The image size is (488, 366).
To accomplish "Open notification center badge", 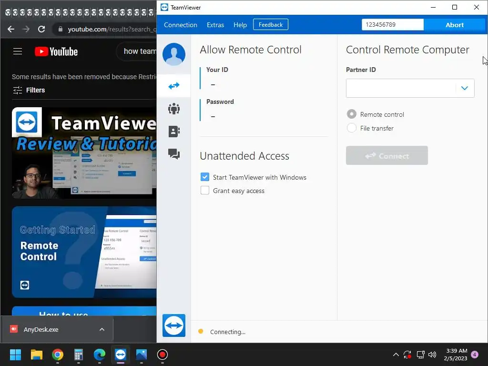I will (475, 355).
